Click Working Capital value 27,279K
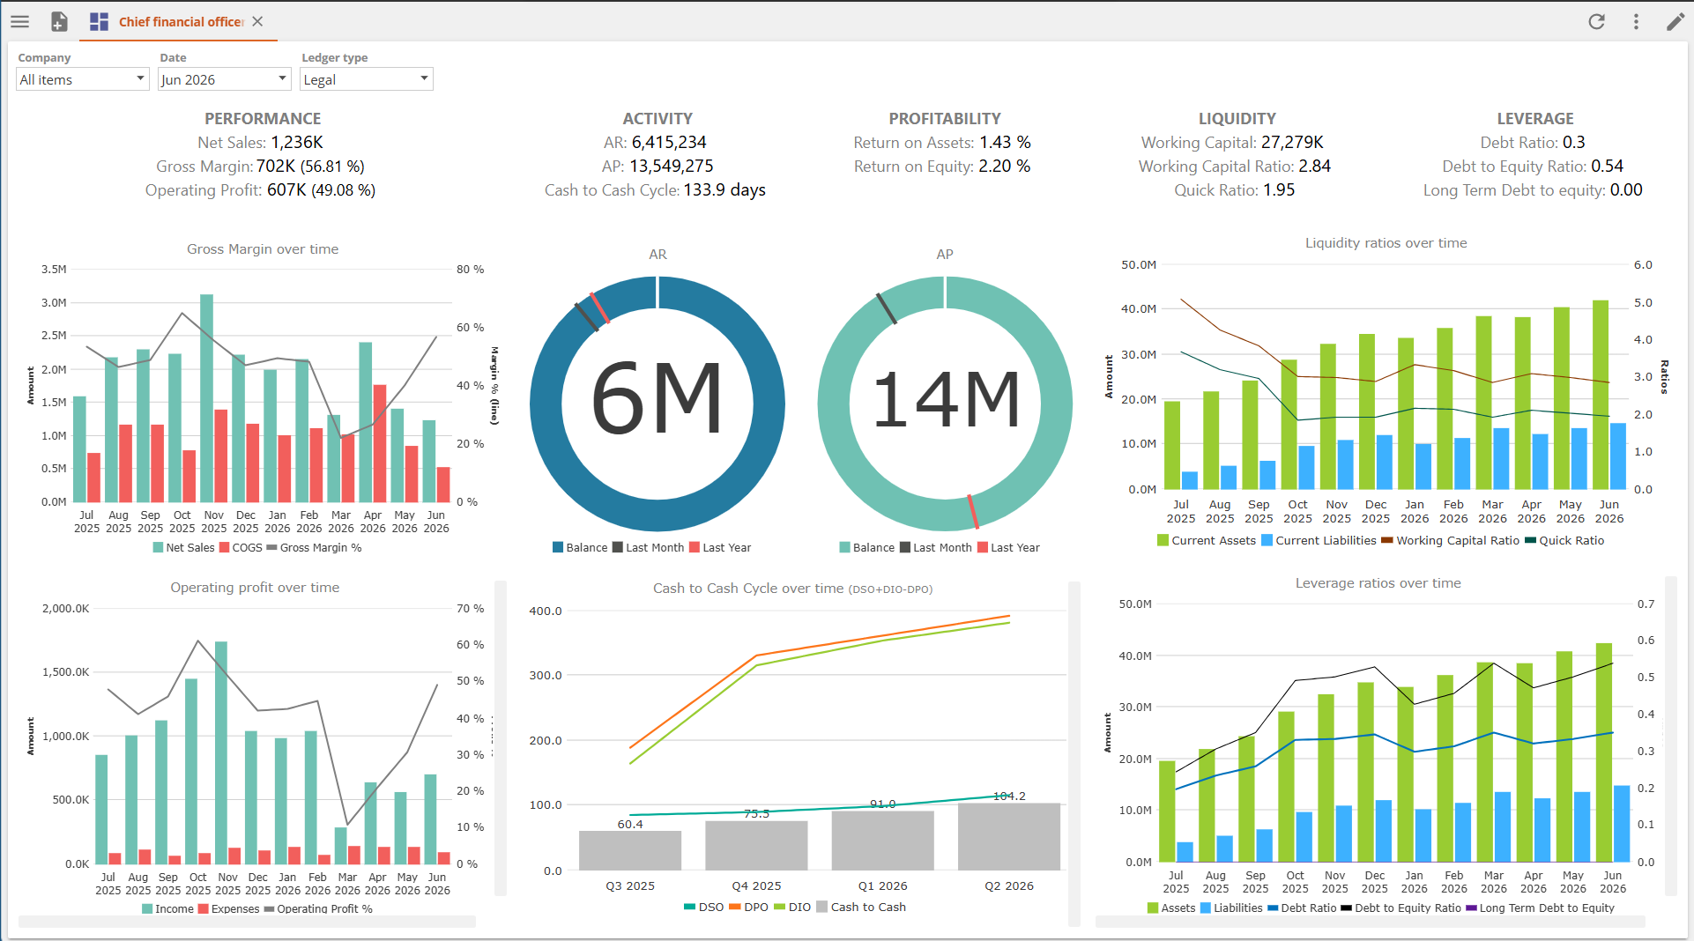 tap(1292, 143)
